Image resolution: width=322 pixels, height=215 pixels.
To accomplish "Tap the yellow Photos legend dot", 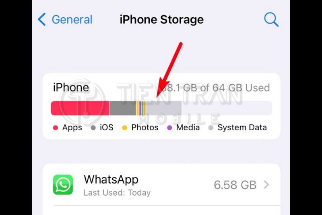I will pos(124,128).
